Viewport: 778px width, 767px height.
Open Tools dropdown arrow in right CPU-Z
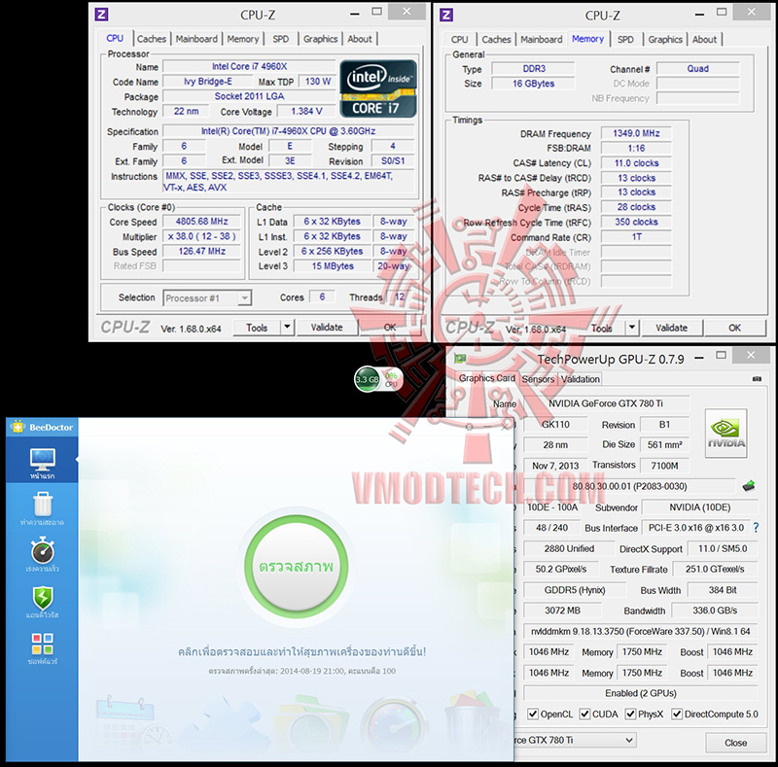pos(631,327)
